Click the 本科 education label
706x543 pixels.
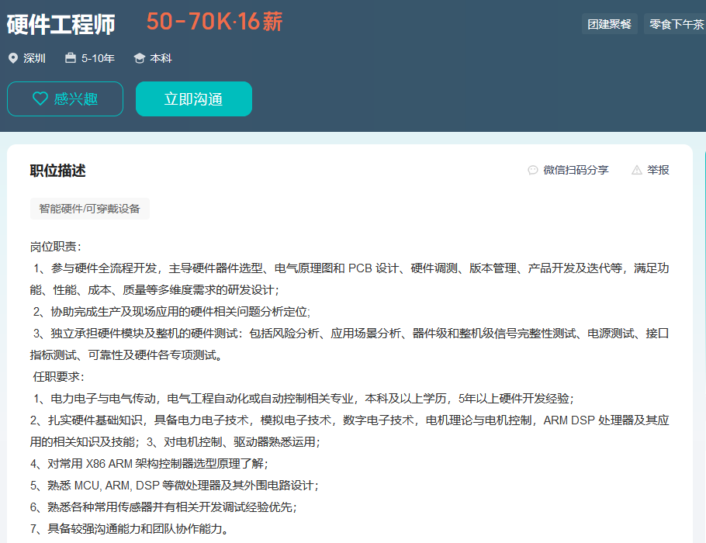coord(161,58)
